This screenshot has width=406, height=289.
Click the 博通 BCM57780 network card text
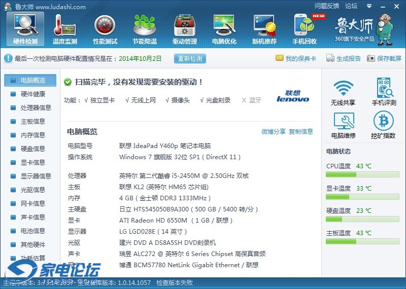[189, 265]
